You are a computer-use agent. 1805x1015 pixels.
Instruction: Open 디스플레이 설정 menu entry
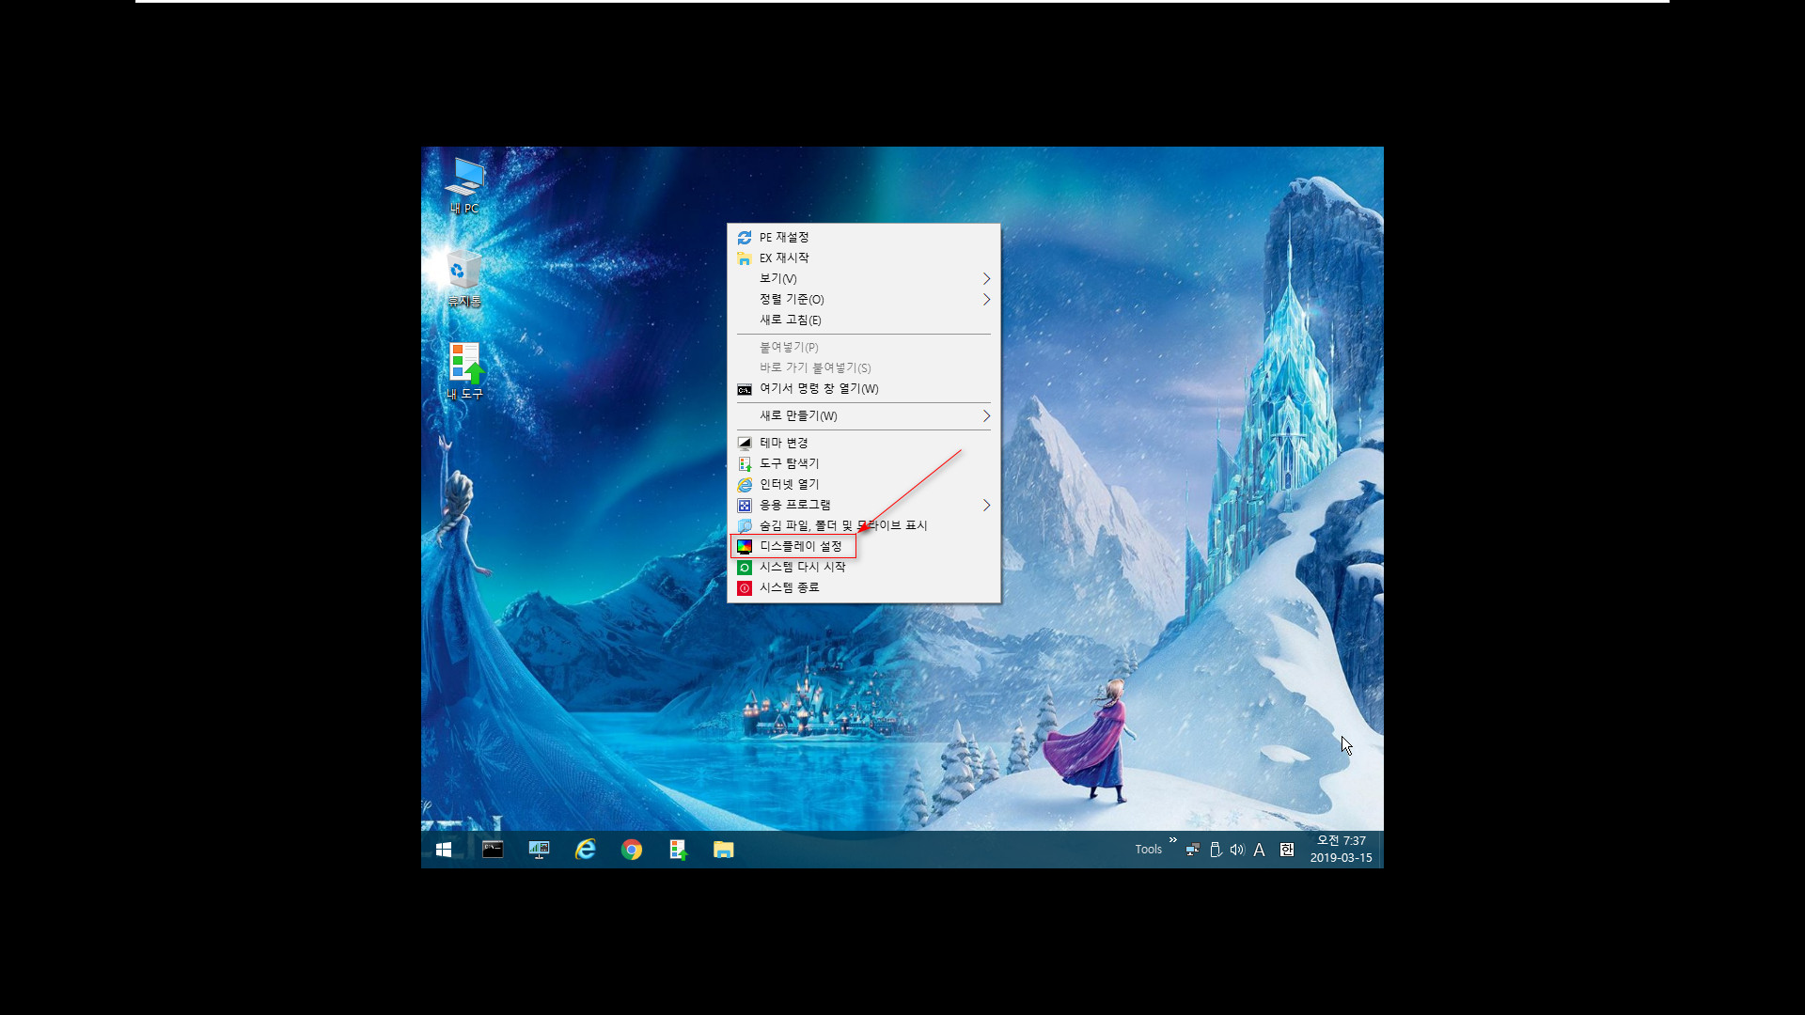click(863, 546)
